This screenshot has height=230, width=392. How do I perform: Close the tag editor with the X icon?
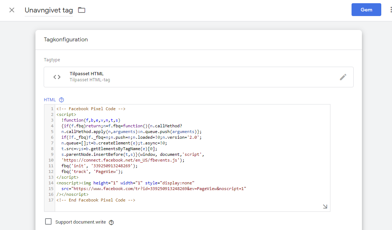tap(12, 10)
